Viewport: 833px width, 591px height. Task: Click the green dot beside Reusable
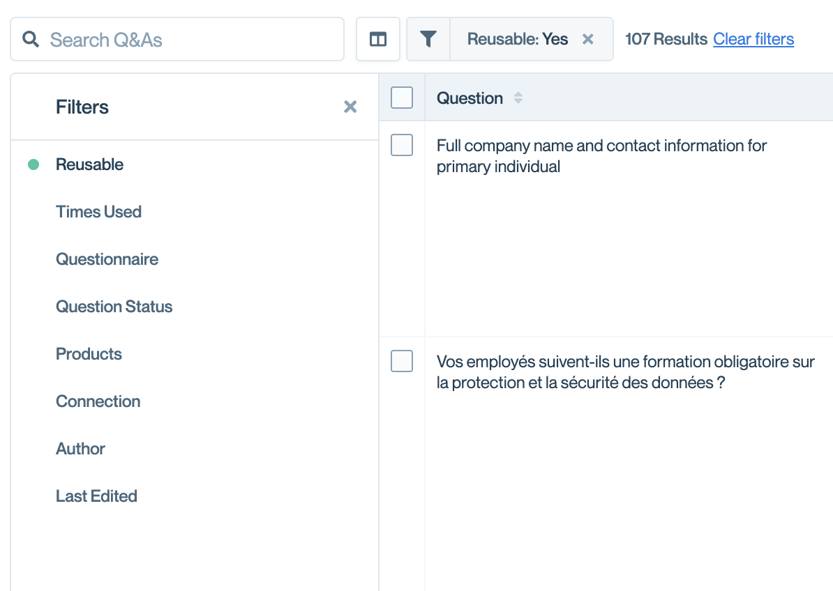(33, 164)
